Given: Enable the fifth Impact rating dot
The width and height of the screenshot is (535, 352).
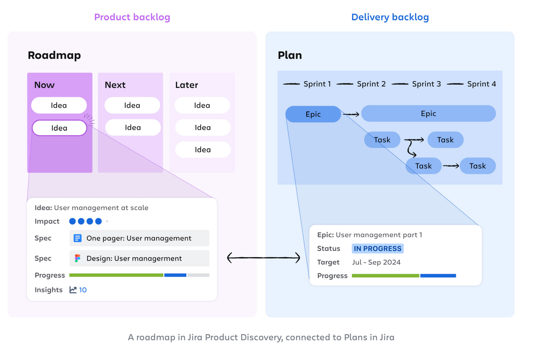Looking at the screenshot, I should tap(107, 221).
